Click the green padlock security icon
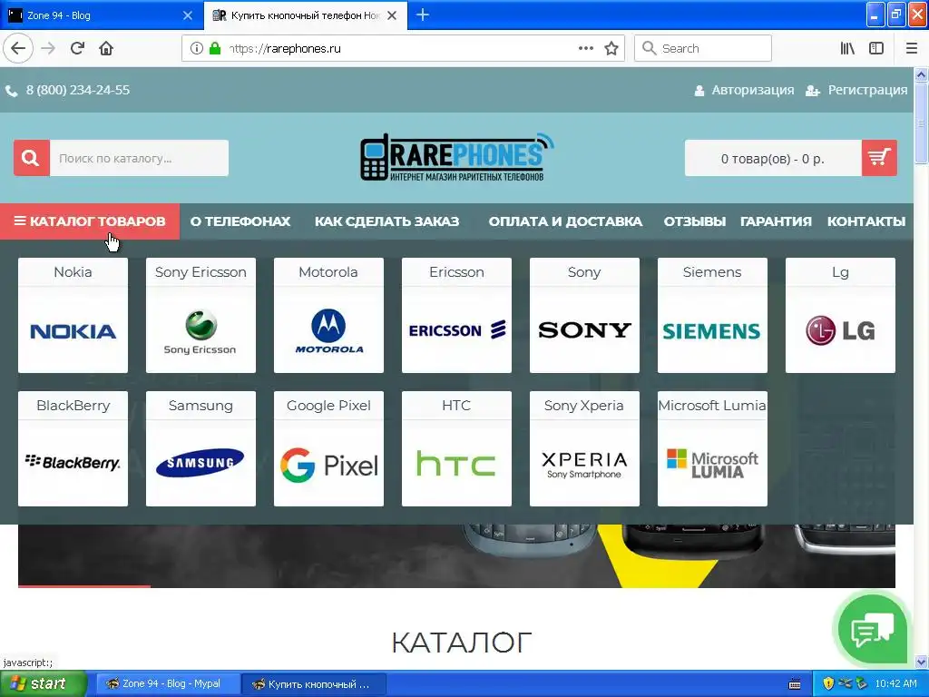 (x=215, y=48)
